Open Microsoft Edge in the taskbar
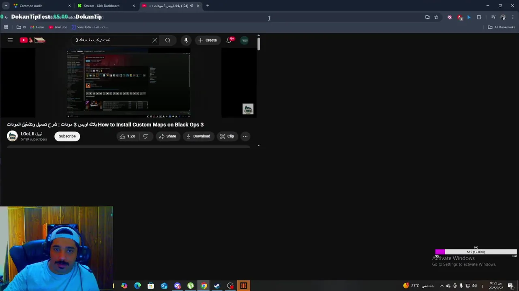Viewport: 519px width, 291px height. [x=137, y=286]
